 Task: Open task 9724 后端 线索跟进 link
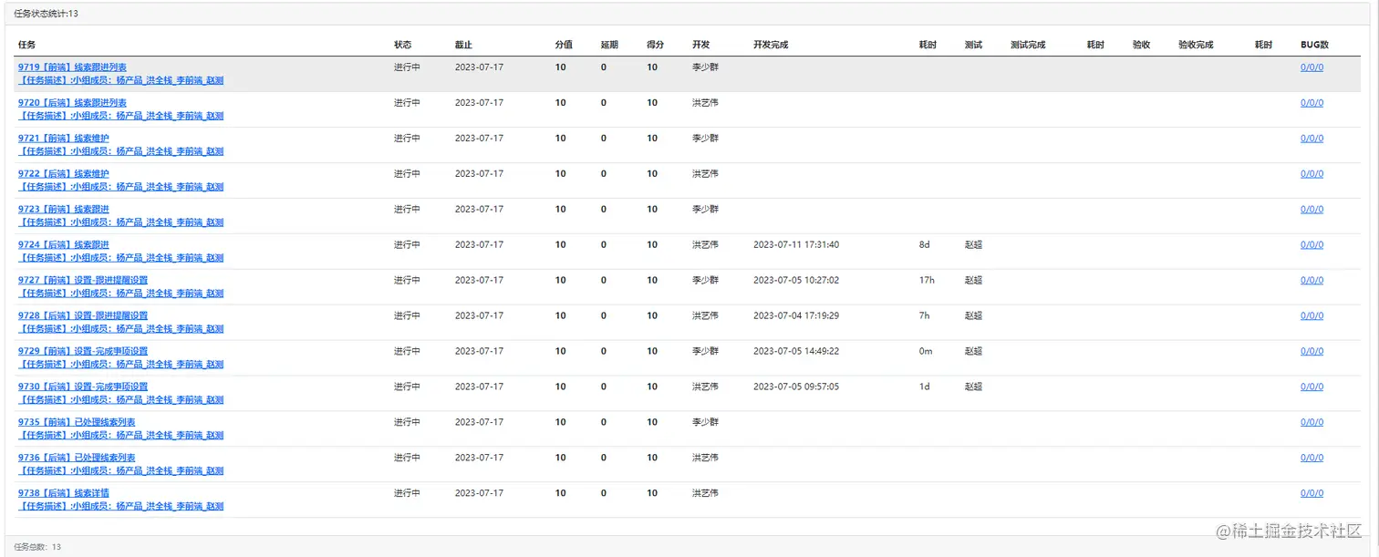click(63, 244)
